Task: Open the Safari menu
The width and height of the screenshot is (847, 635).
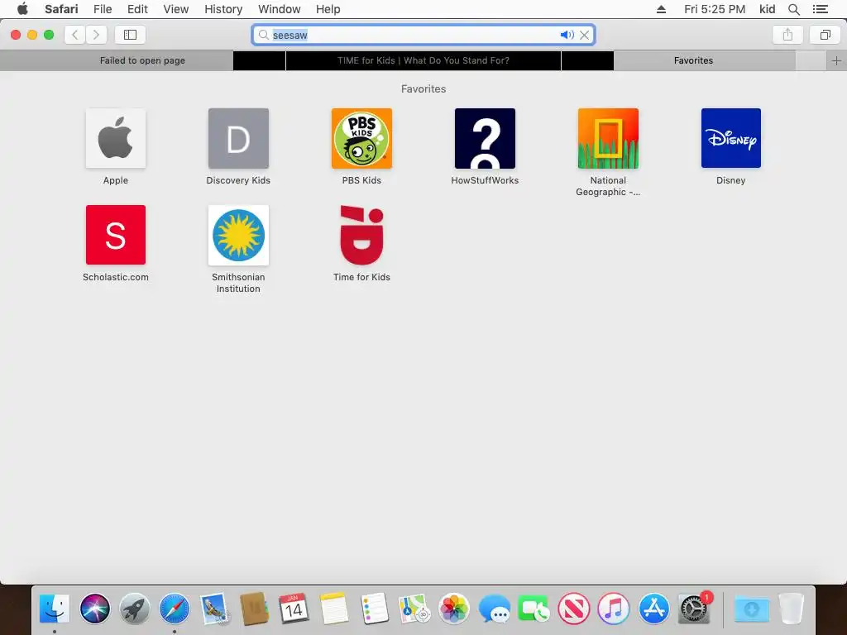Action: (x=61, y=9)
